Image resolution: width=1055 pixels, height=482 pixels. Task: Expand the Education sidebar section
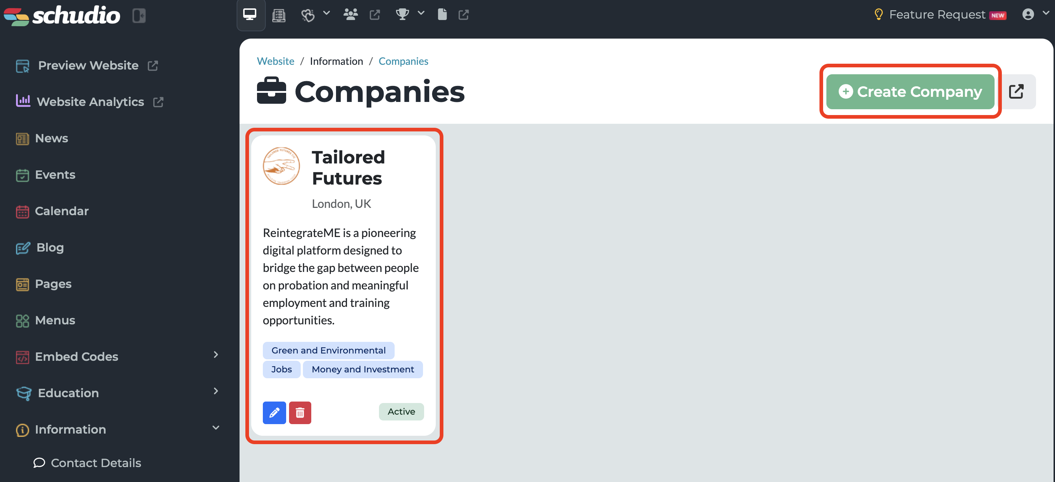(216, 391)
